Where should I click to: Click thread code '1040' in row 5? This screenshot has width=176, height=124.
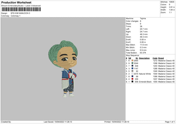point(155,71)
